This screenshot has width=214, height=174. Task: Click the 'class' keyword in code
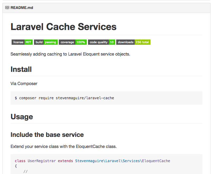click(20, 161)
